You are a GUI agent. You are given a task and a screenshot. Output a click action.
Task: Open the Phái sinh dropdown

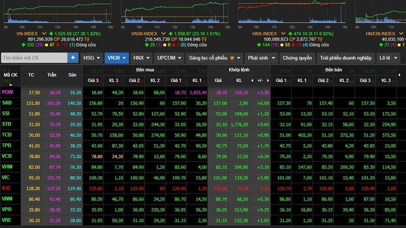[x=261, y=58]
